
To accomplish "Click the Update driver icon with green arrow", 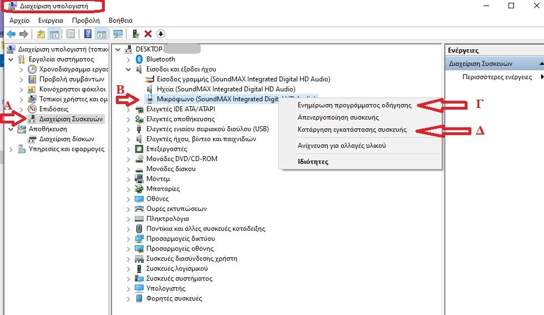I will [135, 34].
